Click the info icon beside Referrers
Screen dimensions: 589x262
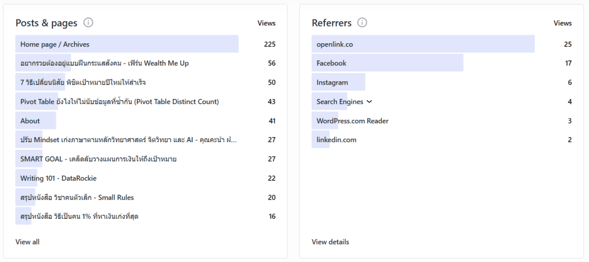(x=362, y=23)
